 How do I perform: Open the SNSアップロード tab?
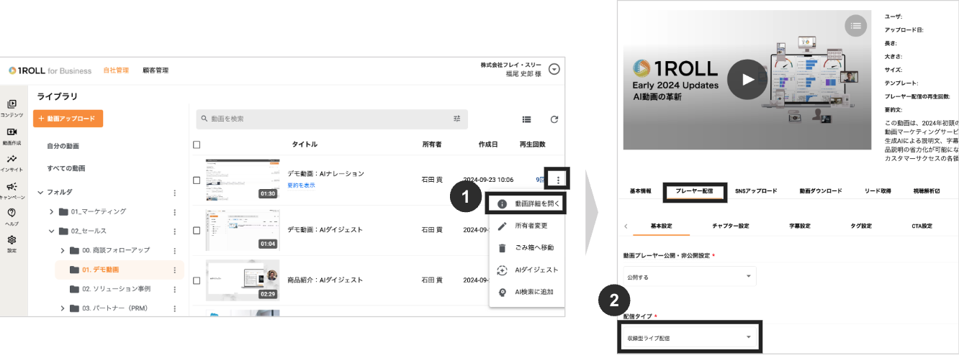point(756,191)
